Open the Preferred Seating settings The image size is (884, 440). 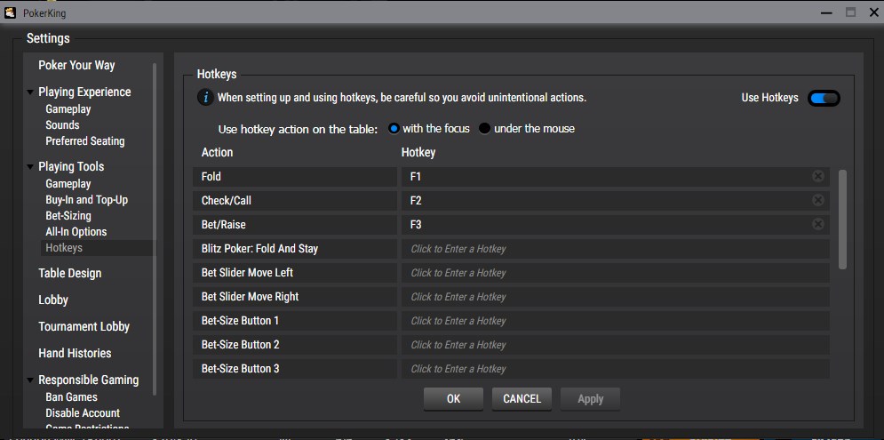[x=85, y=141]
